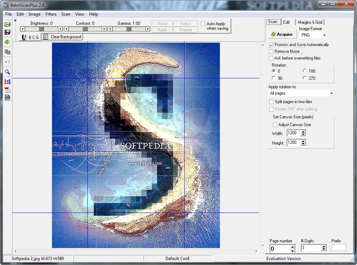Click the left arrow of the Contrast slider
Viewport: 357px width, 265px height.
pos(66,29)
